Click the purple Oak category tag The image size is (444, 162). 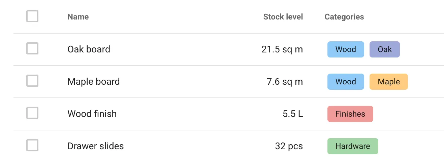385,49
